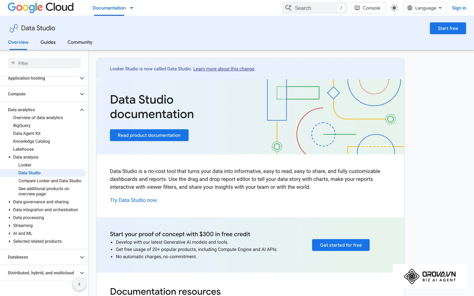Image resolution: width=474 pixels, height=296 pixels.
Task: Open Overview of data analytics item
Action: 38,118
